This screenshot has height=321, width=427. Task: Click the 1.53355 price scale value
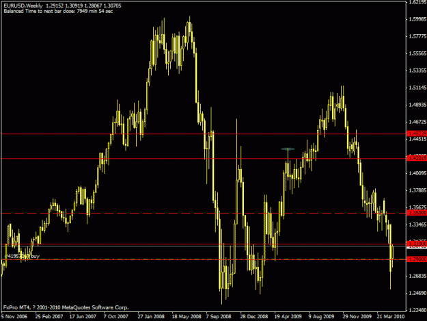tap(417, 70)
